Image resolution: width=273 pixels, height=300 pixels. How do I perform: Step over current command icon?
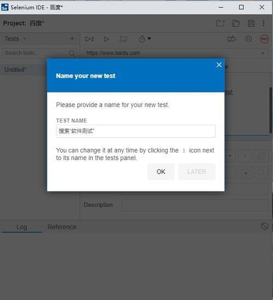tap(123, 39)
